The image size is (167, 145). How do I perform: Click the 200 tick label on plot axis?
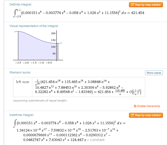point(53,33)
